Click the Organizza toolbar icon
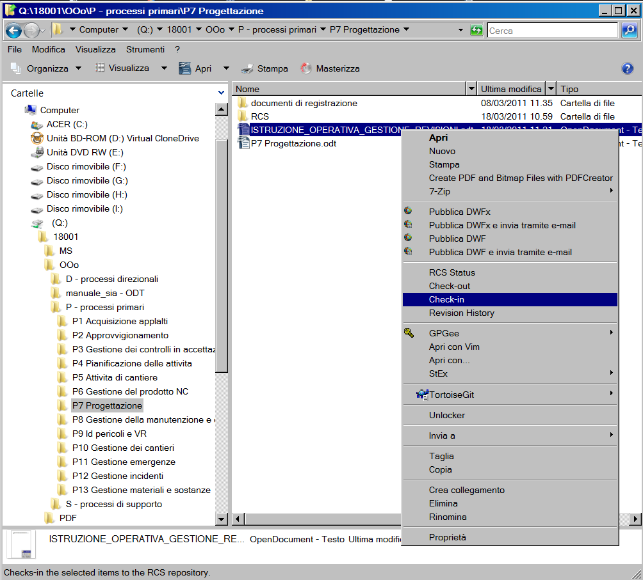 [16, 68]
